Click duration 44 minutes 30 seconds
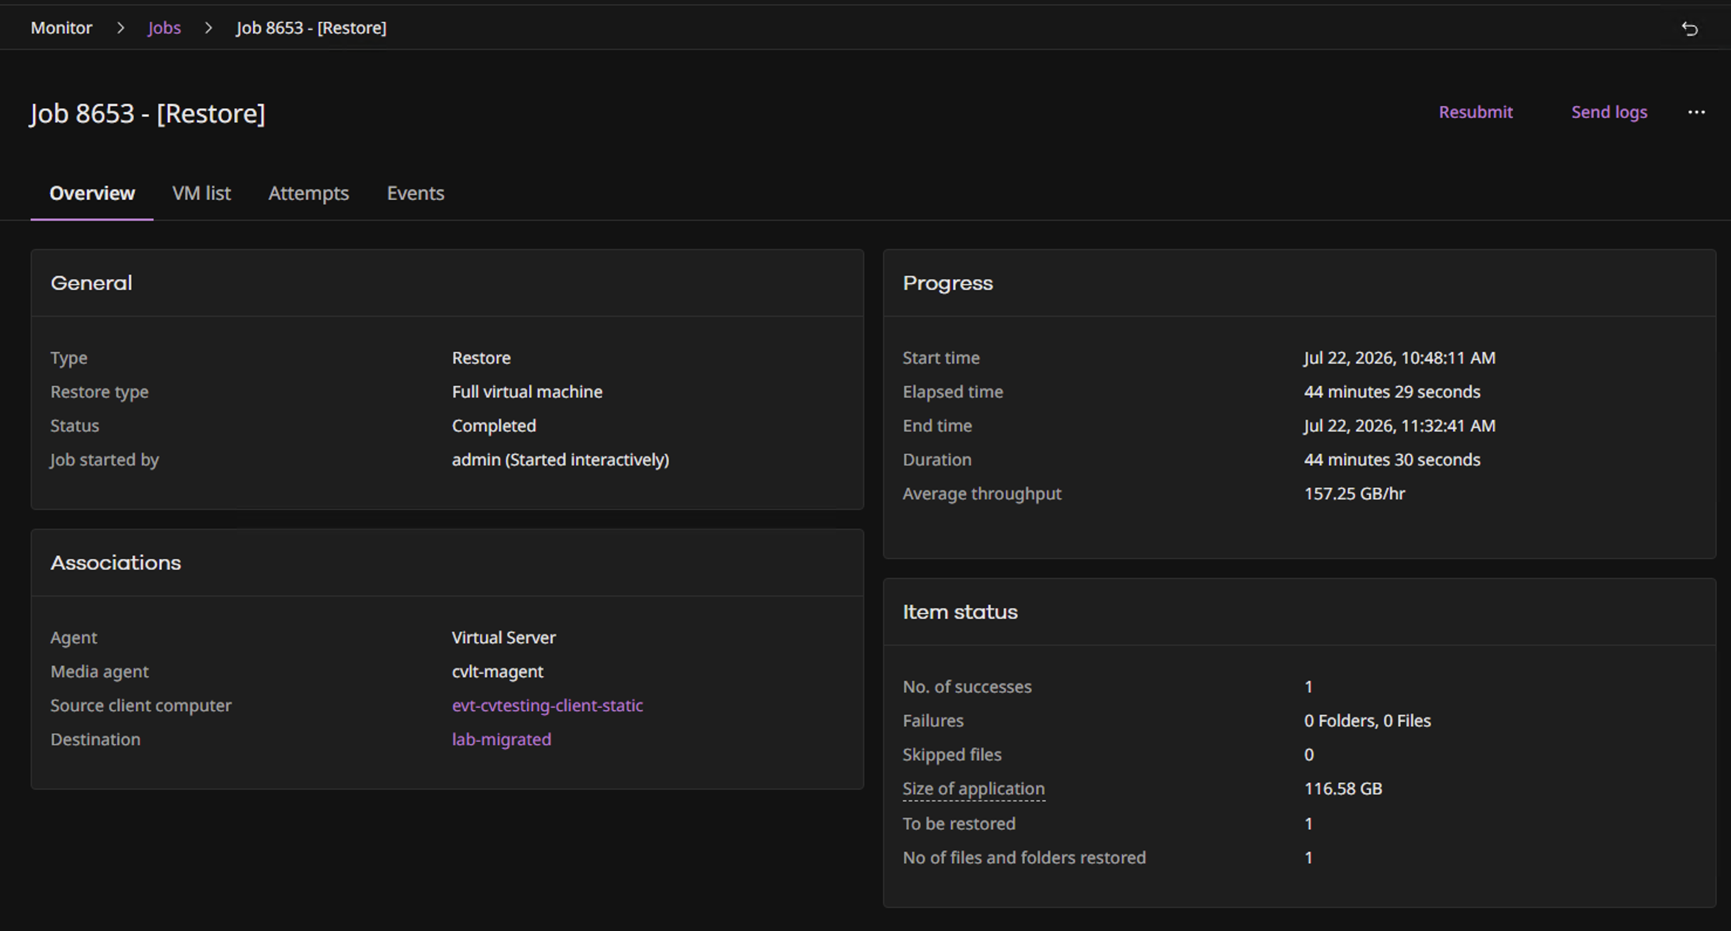 (x=1392, y=460)
